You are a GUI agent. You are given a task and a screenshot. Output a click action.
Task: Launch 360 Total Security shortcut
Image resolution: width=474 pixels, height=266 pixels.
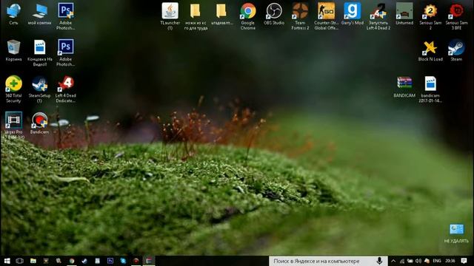coord(13,89)
